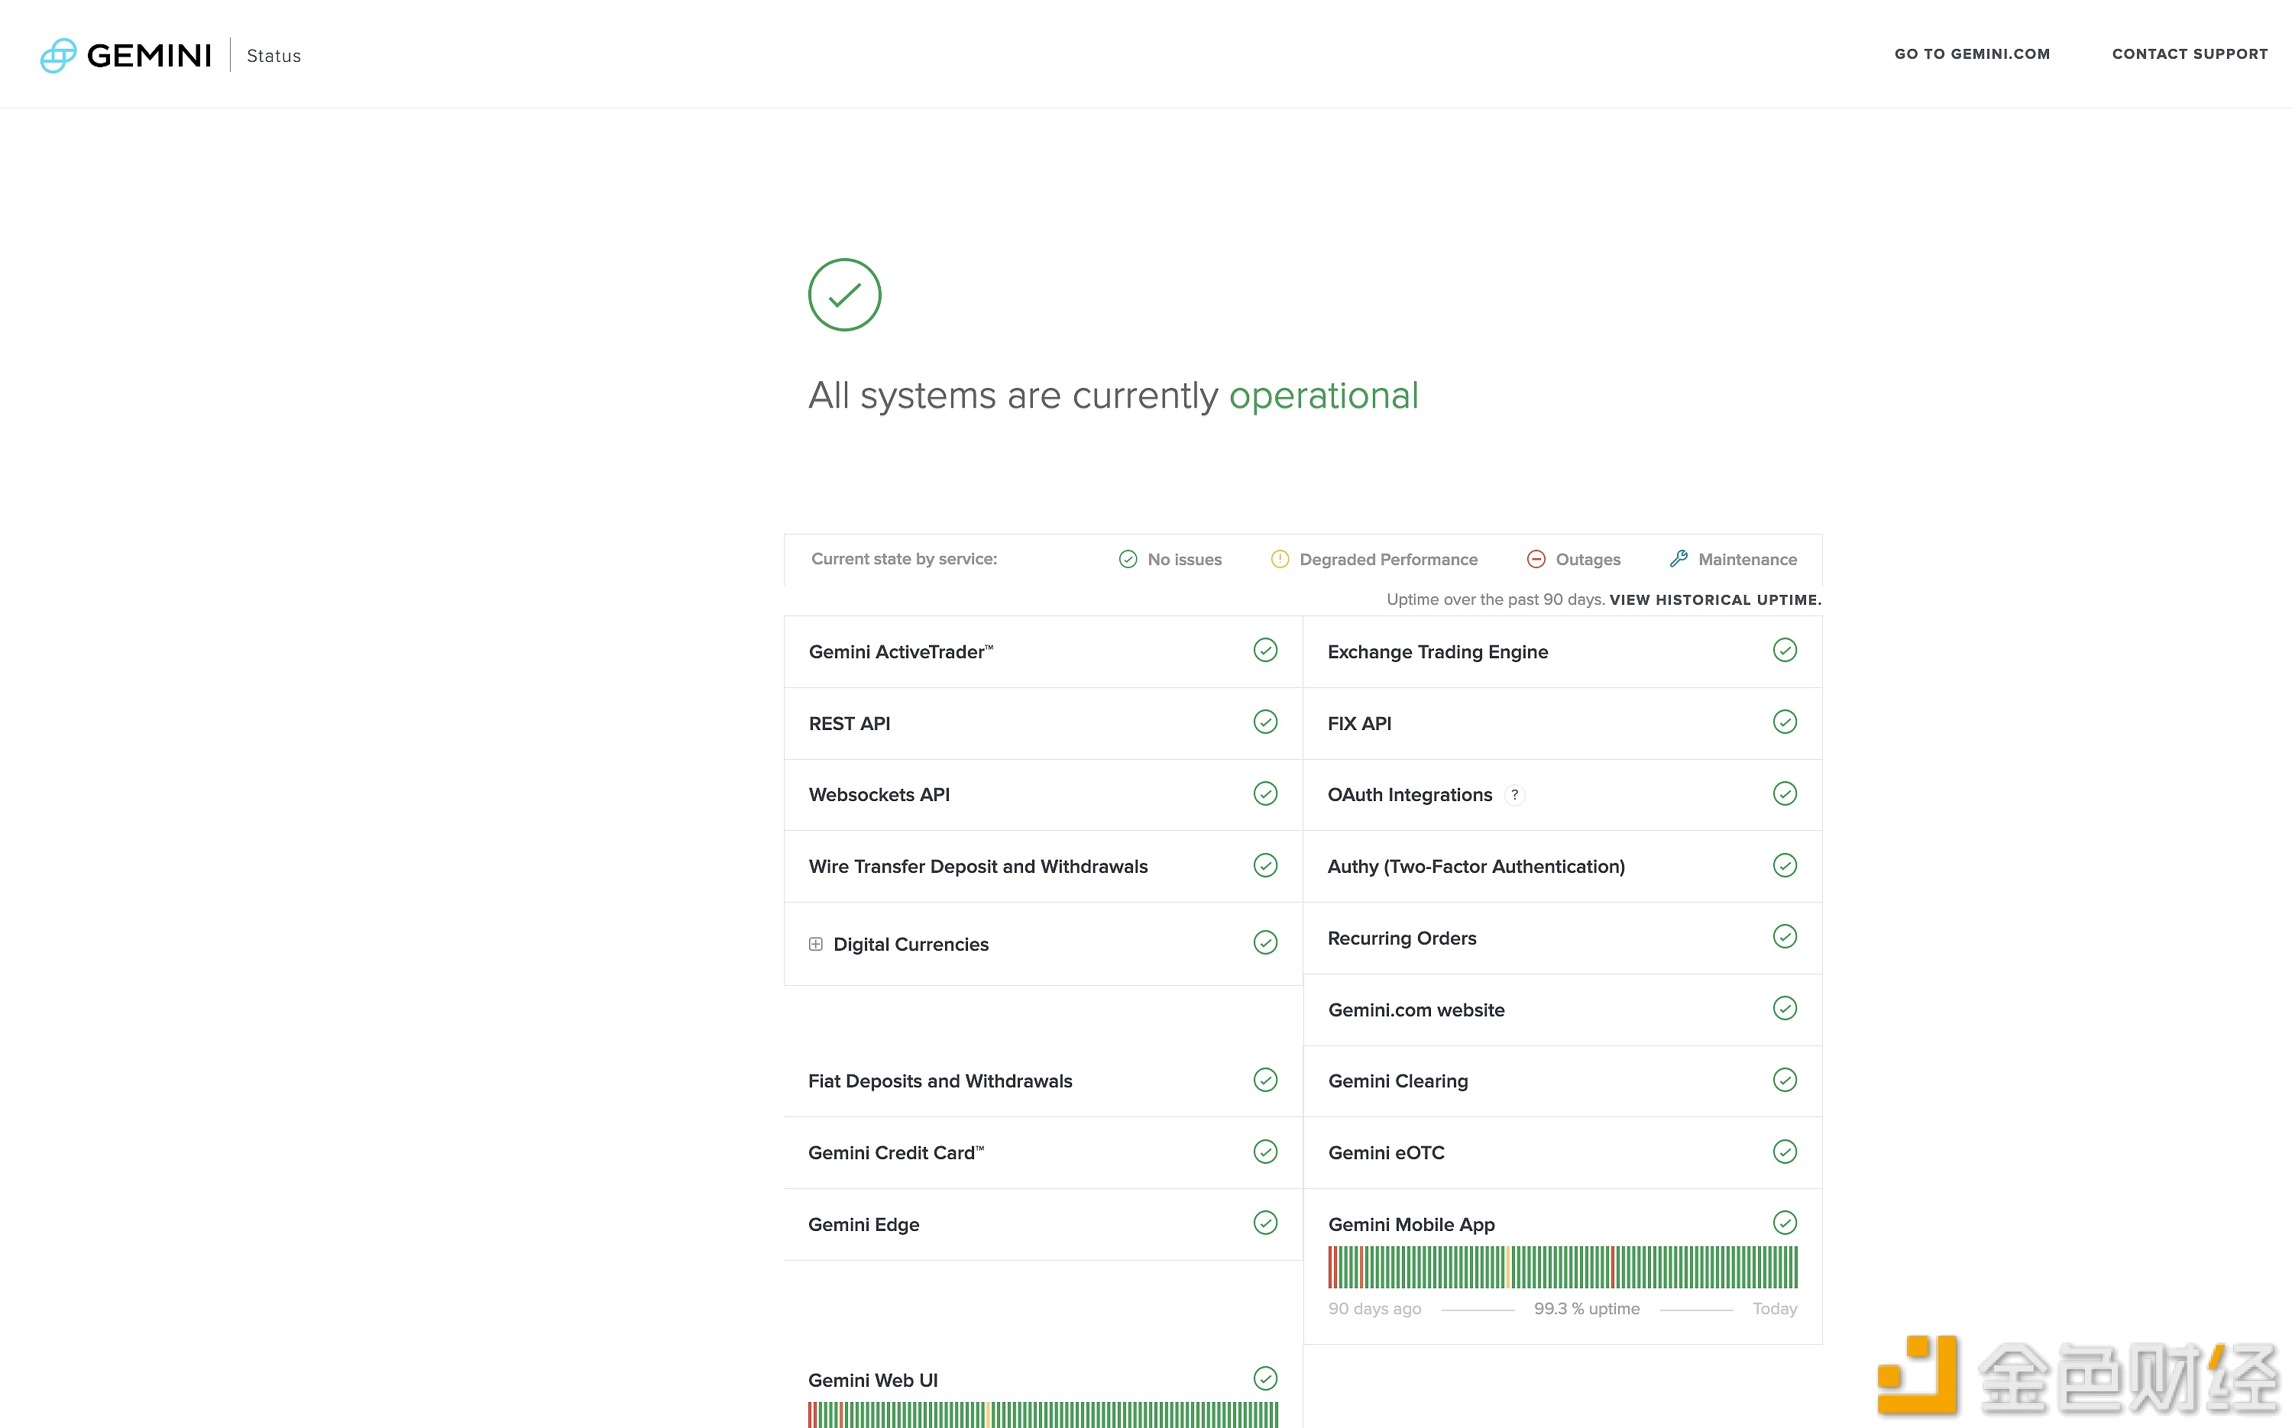Expand uptime history for Gemini Mobile App

pyautogui.click(x=1410, y=1224)
